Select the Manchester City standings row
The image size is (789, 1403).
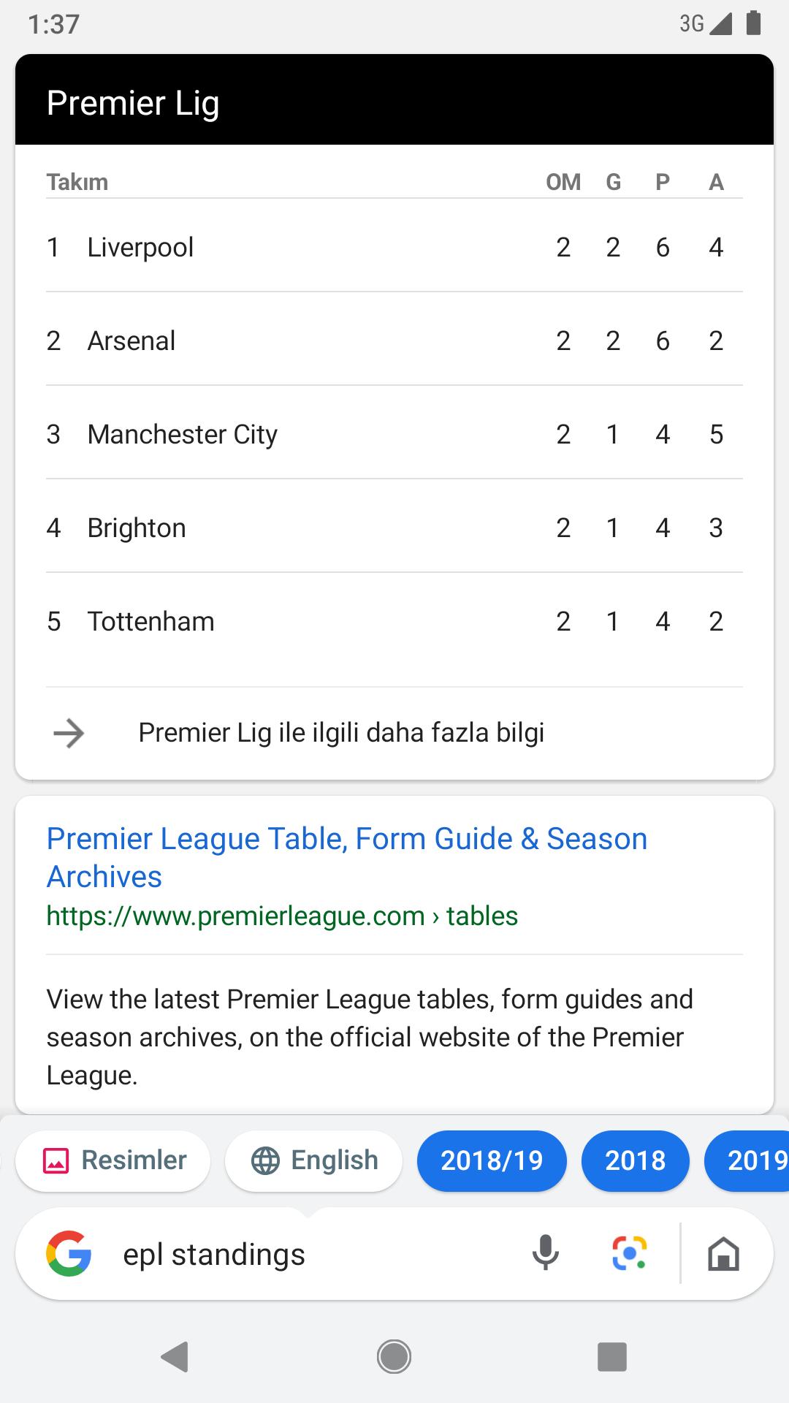coord(394,433)
